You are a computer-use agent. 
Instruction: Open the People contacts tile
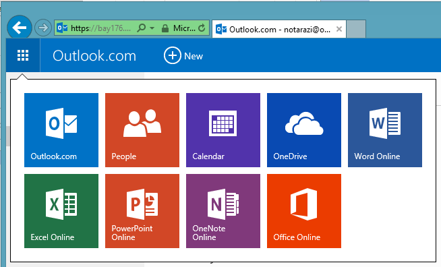142,130
